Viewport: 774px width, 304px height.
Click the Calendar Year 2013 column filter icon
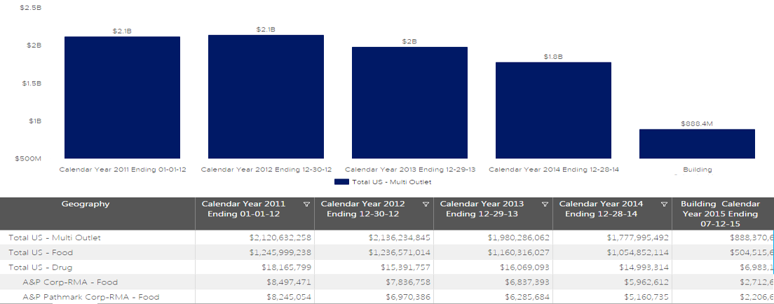[x=545, y=205]
